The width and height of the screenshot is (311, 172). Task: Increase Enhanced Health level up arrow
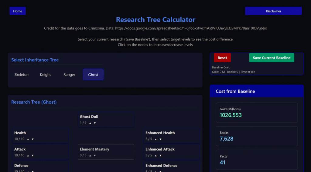coord(156,139)
